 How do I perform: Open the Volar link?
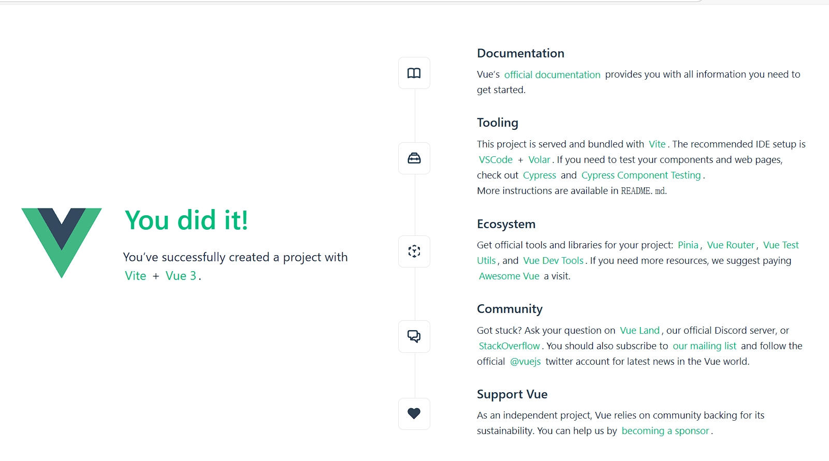pos(539,160)
